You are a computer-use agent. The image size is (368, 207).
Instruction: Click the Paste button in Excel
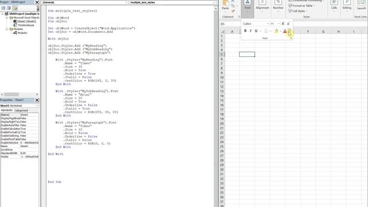[x=225, y=5]
